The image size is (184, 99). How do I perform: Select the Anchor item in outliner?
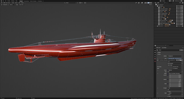point(161,12)
